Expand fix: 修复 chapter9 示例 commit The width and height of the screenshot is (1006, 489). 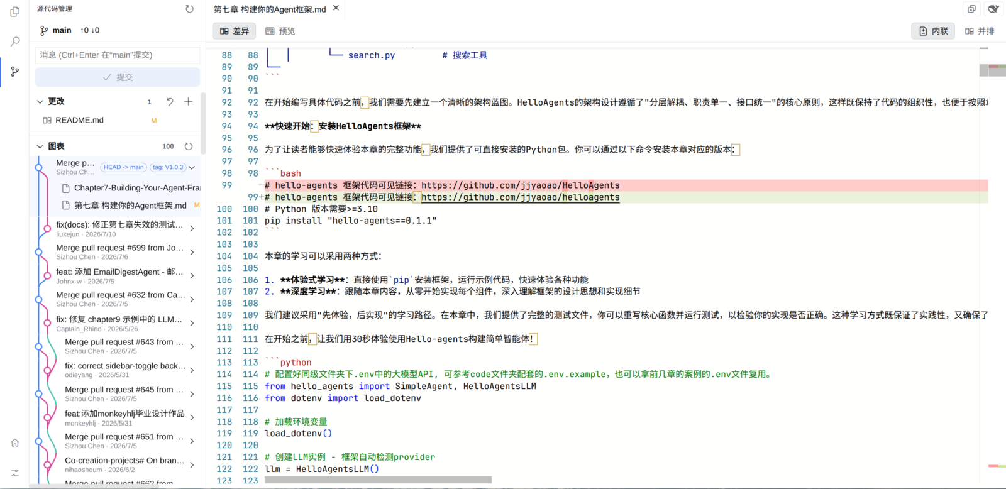pos(192,323)
